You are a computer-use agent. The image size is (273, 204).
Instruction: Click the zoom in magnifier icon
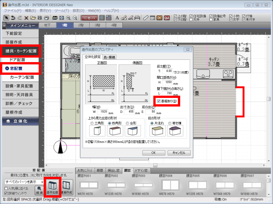(67, 17)
